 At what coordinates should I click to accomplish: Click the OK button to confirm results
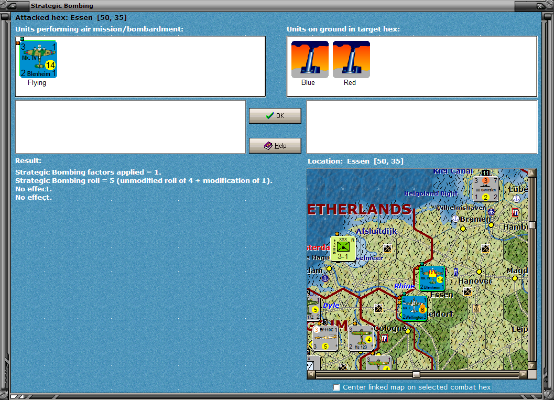coord(275,115)
